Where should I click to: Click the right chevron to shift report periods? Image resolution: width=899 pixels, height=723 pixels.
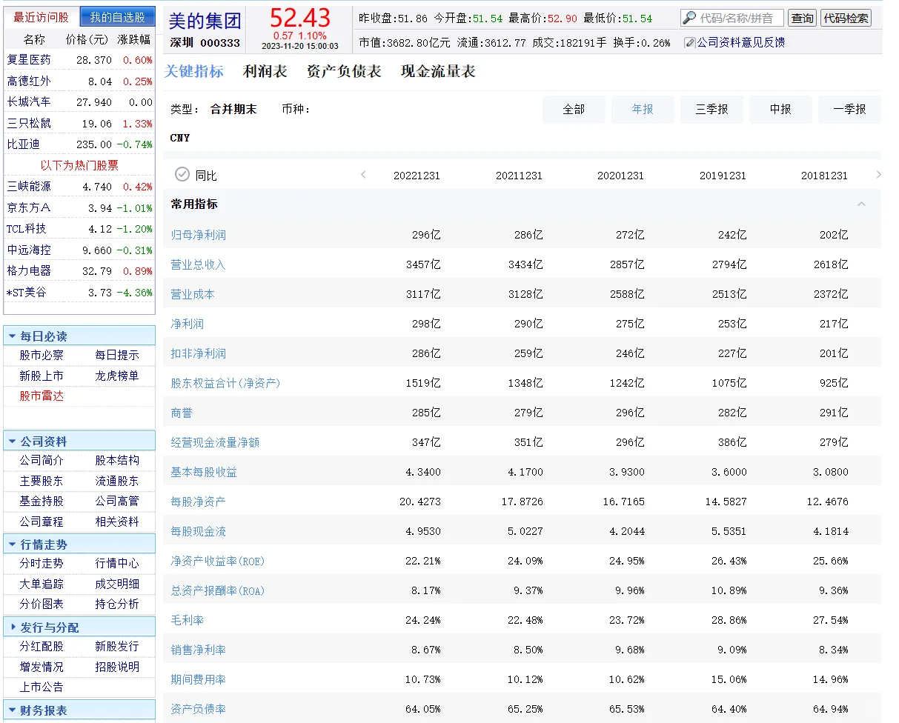[879, 175]
